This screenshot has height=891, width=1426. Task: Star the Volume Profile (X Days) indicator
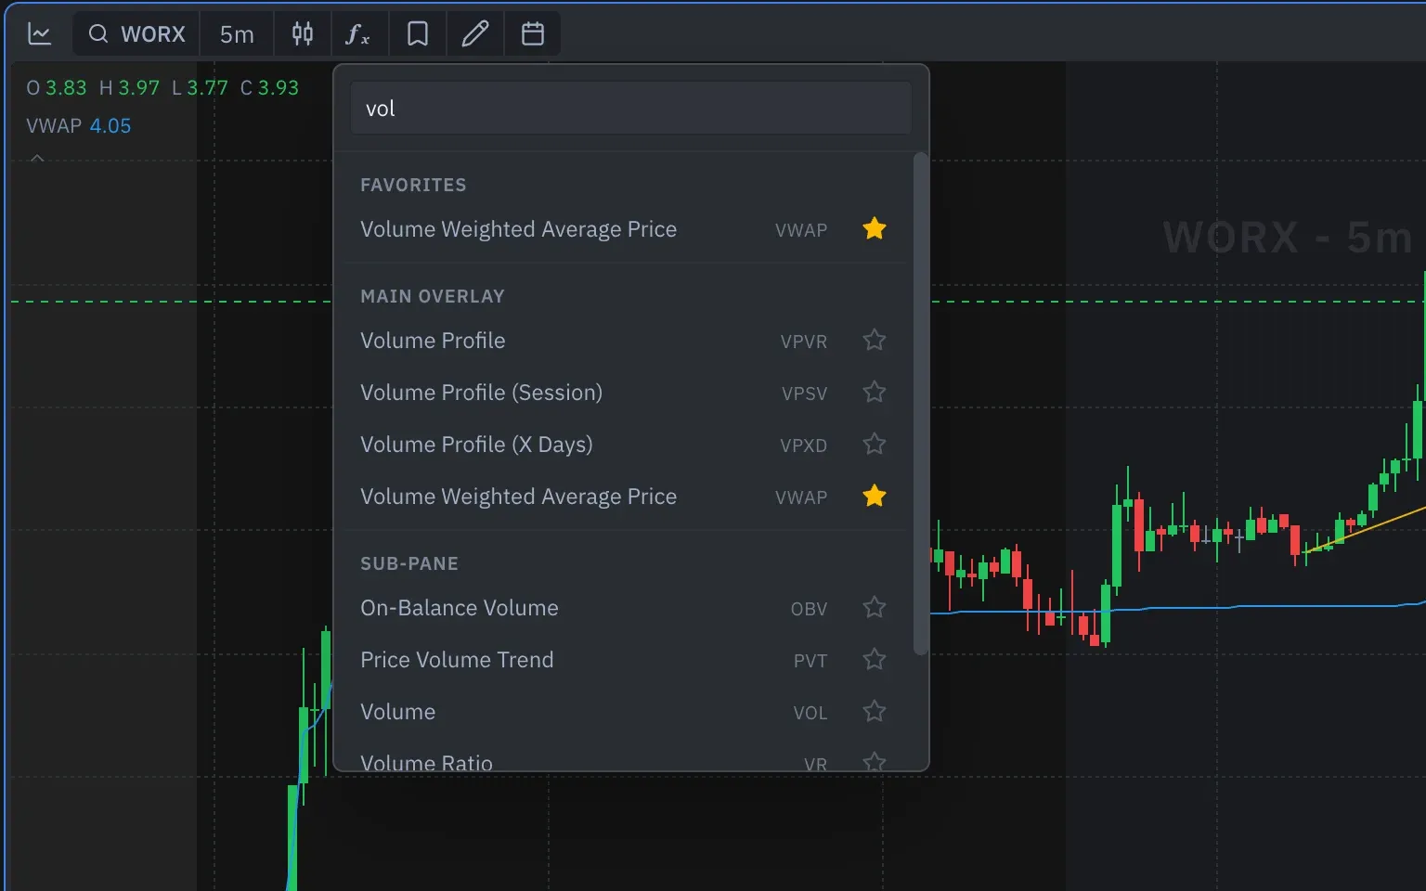[875, 444]
